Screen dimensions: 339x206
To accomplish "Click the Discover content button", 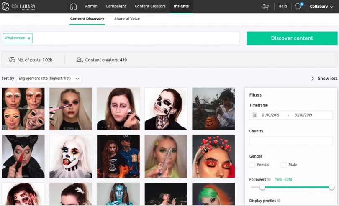I will click(292, 38).
